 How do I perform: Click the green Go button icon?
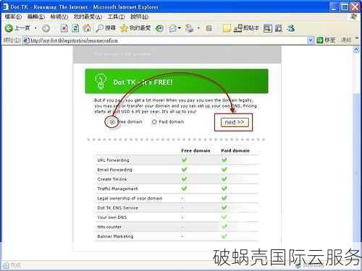point(320,40)
